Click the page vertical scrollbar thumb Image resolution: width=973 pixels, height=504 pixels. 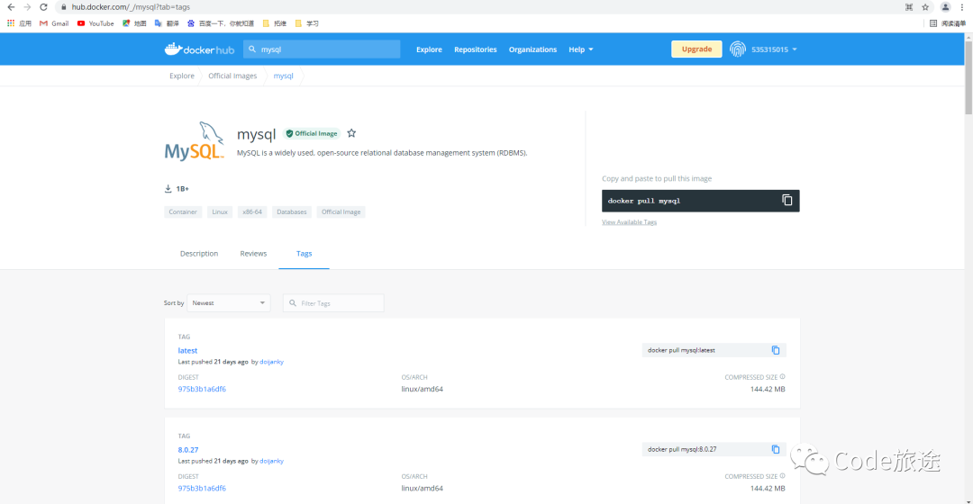point(968,78)
